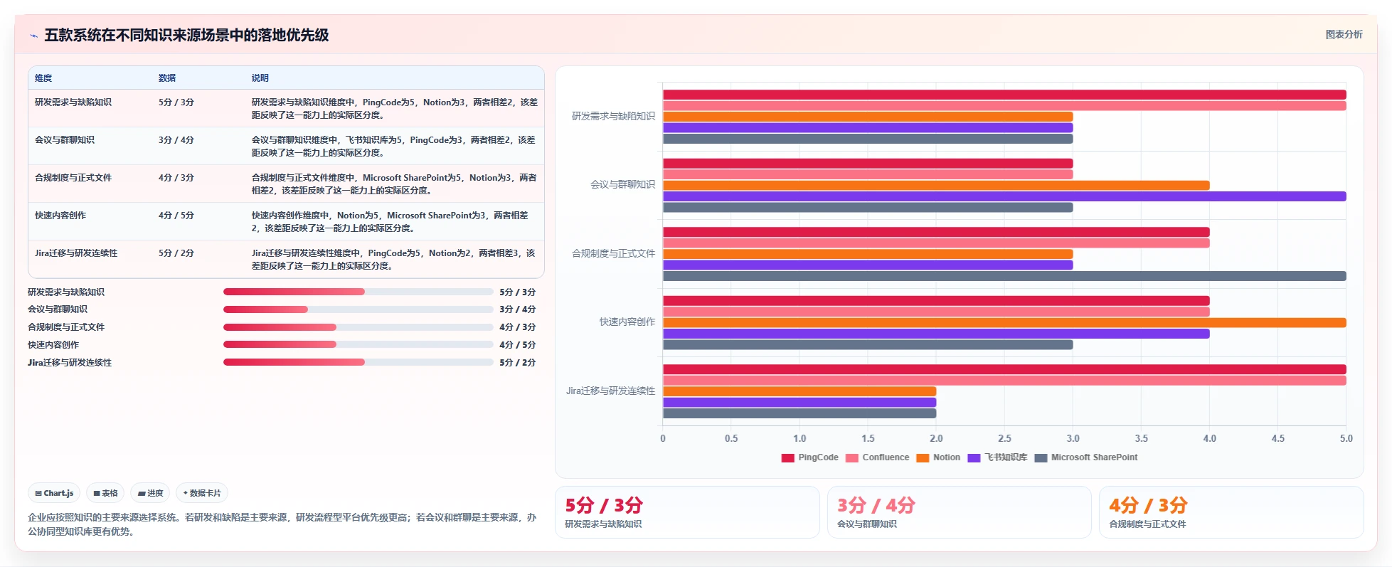Select the 进度 tag chip
1392x567 pixels.
coord(150,493)
